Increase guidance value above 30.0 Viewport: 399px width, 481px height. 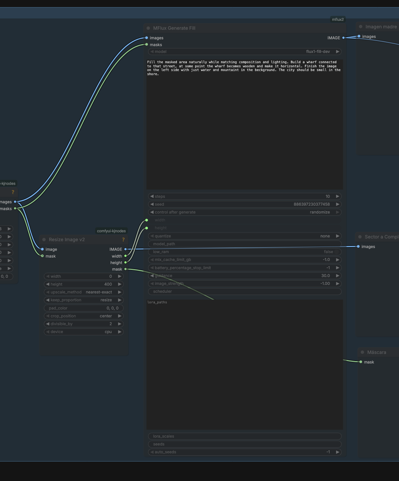(x=337, y=276)
